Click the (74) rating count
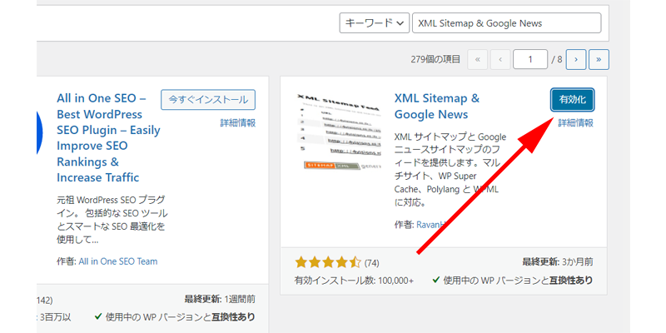The width and height of the screenshot is (666, 333). click(x=371, y=263)
